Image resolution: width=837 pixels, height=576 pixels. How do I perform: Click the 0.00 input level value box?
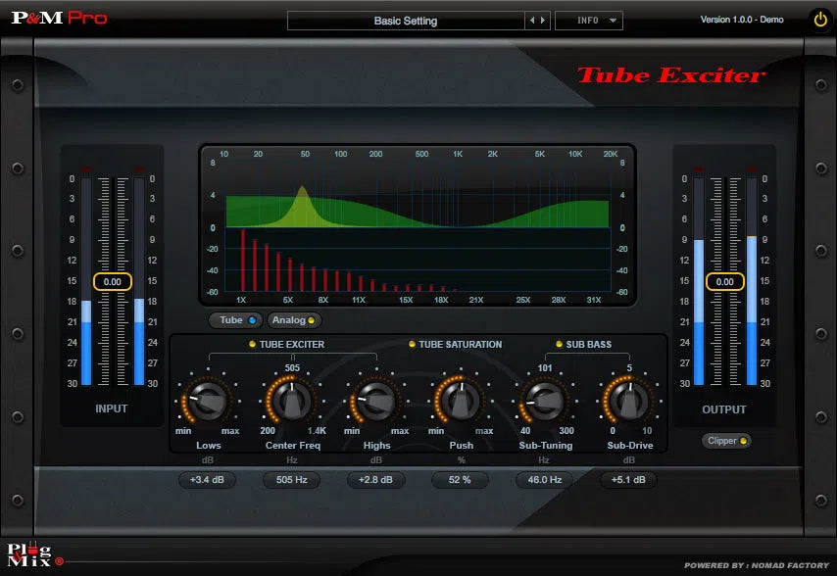pyautogui.click(x=112, y=281)
